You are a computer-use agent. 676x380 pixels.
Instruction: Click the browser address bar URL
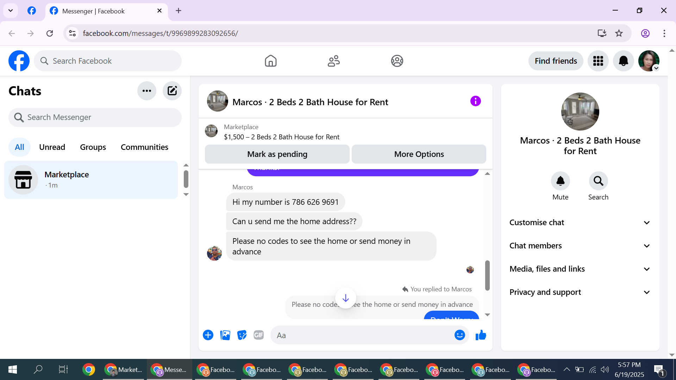pos(161,33)
